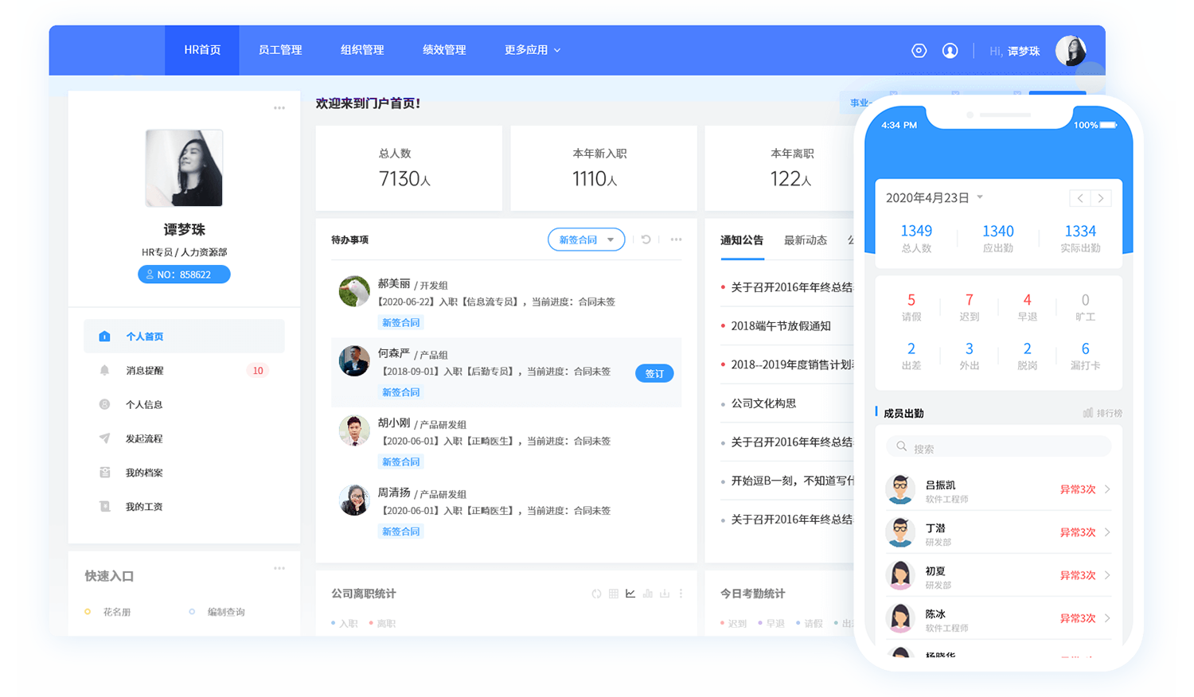Toggle the 入职 legend in 公司离职统计
The height and width of the screenshot is (697, 1194).
click(345, 624)
